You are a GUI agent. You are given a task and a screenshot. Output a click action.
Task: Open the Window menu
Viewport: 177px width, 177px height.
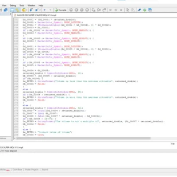31,5
